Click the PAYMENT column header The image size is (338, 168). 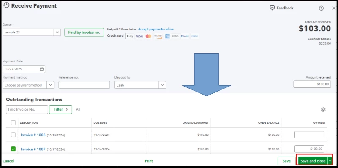[x=319, y=123]
